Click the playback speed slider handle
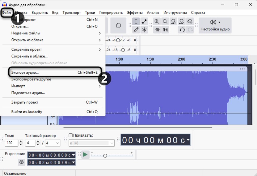257x176 pixels. tap(105, 156)
